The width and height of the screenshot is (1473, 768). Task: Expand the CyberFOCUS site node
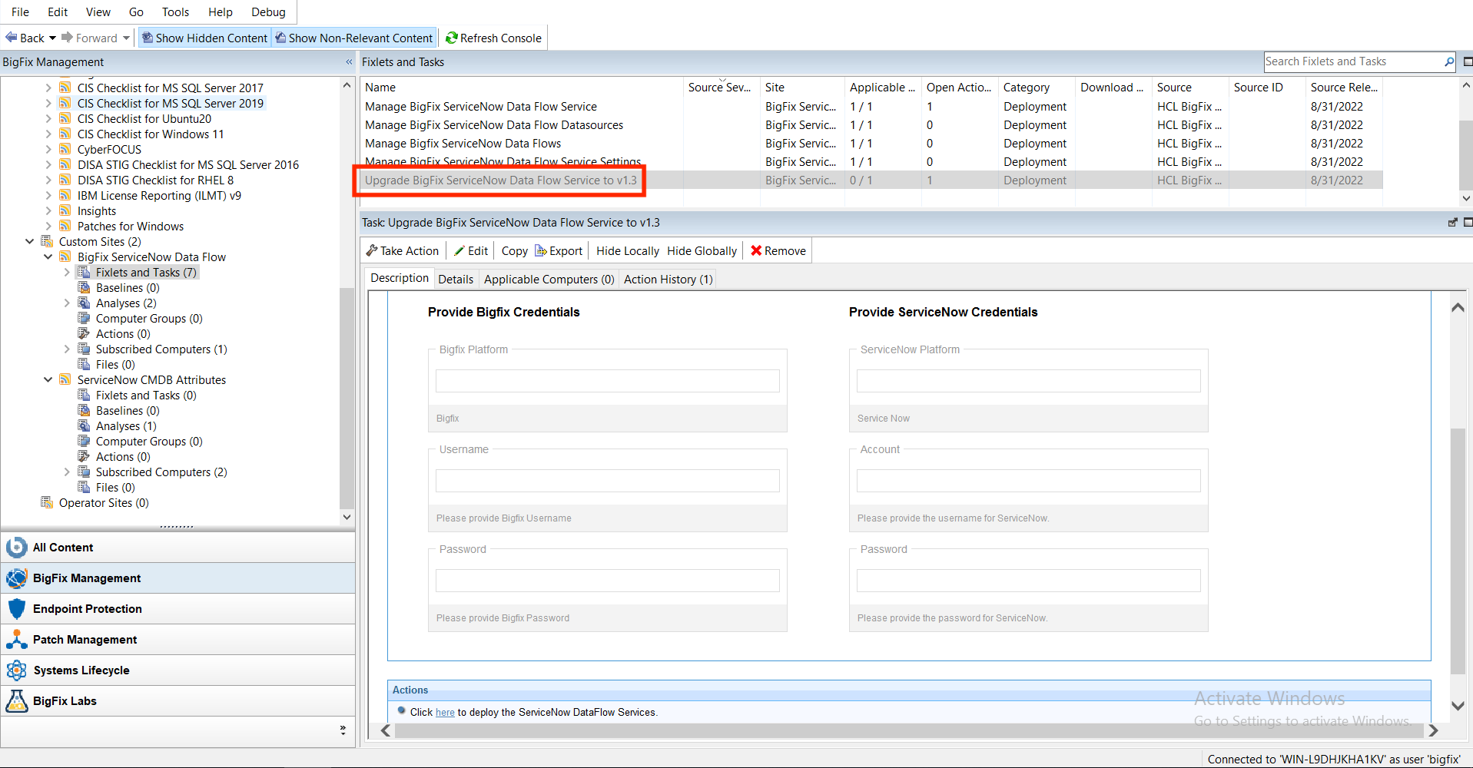tap(48, 150)
